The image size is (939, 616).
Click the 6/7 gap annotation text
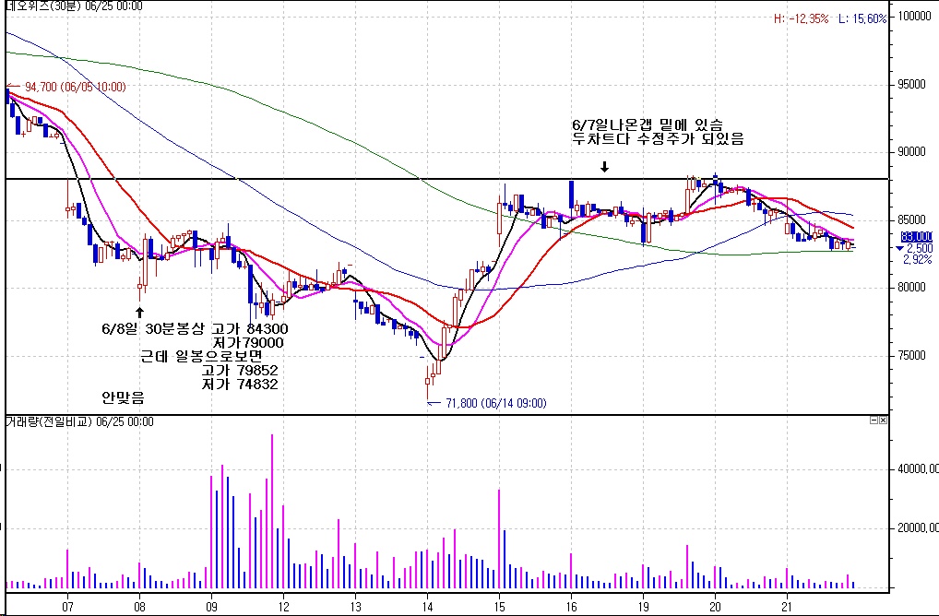(x=658, y=131)
